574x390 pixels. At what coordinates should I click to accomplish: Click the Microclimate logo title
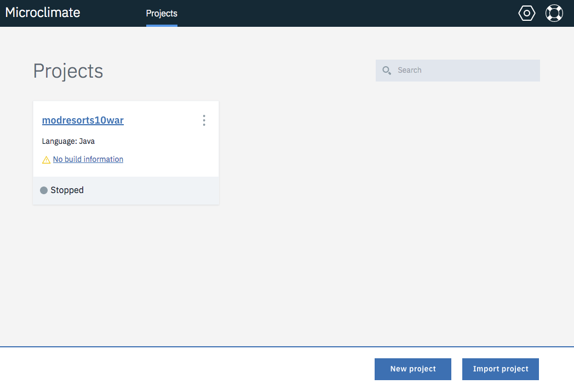[43, 13]
